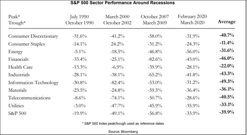Click the Telecommunications row label
The image size is (247, 135).
coord(30,97)
